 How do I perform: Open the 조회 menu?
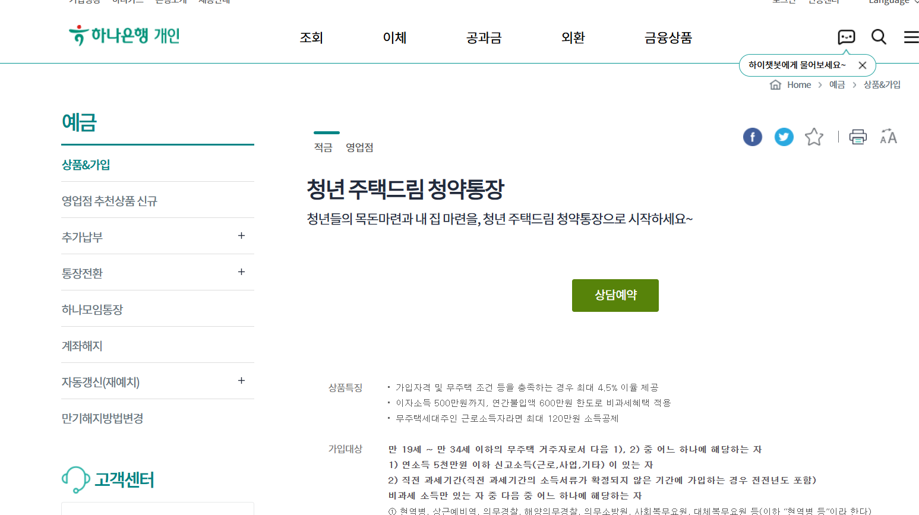[x=311, y=37]
